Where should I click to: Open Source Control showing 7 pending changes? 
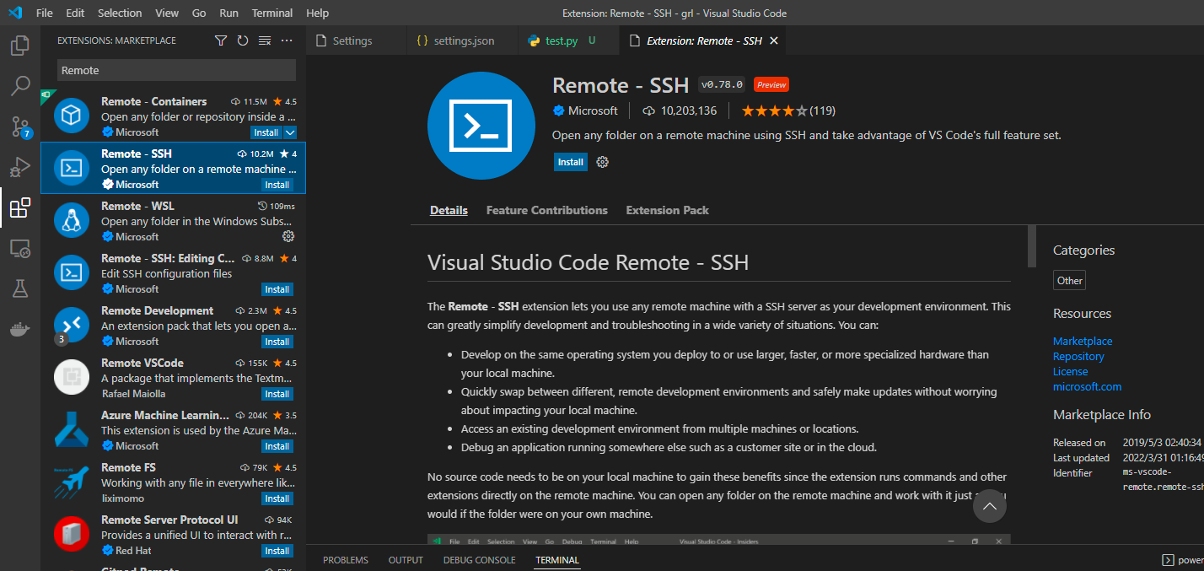(x=19, y=127)
